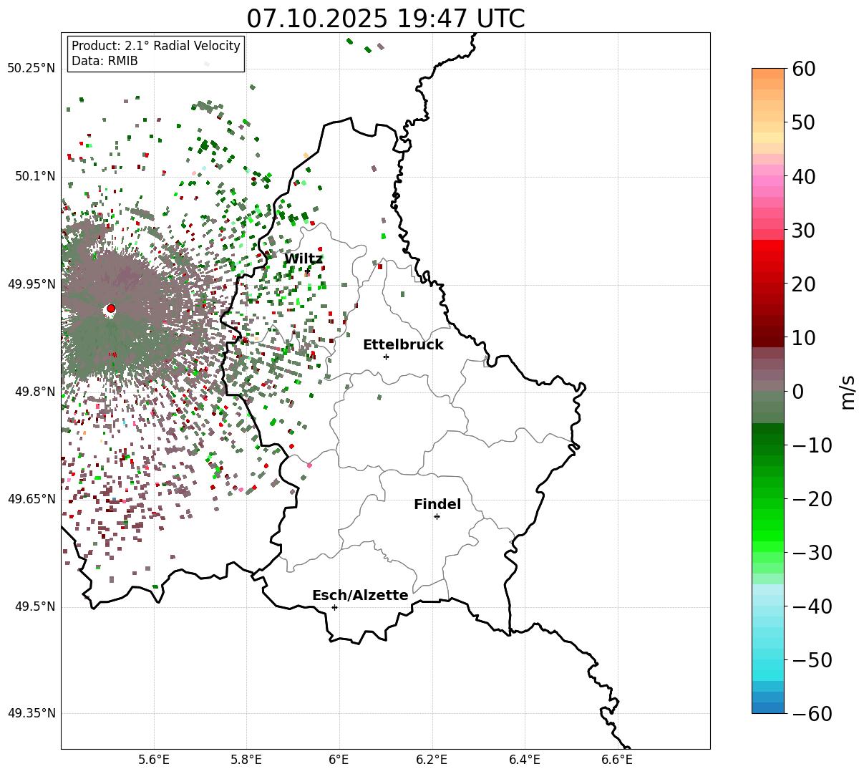This screenshot has height=774, width=864.
Task: Click the 6.4°E longitude label
Action: click(x=525, y=760)
